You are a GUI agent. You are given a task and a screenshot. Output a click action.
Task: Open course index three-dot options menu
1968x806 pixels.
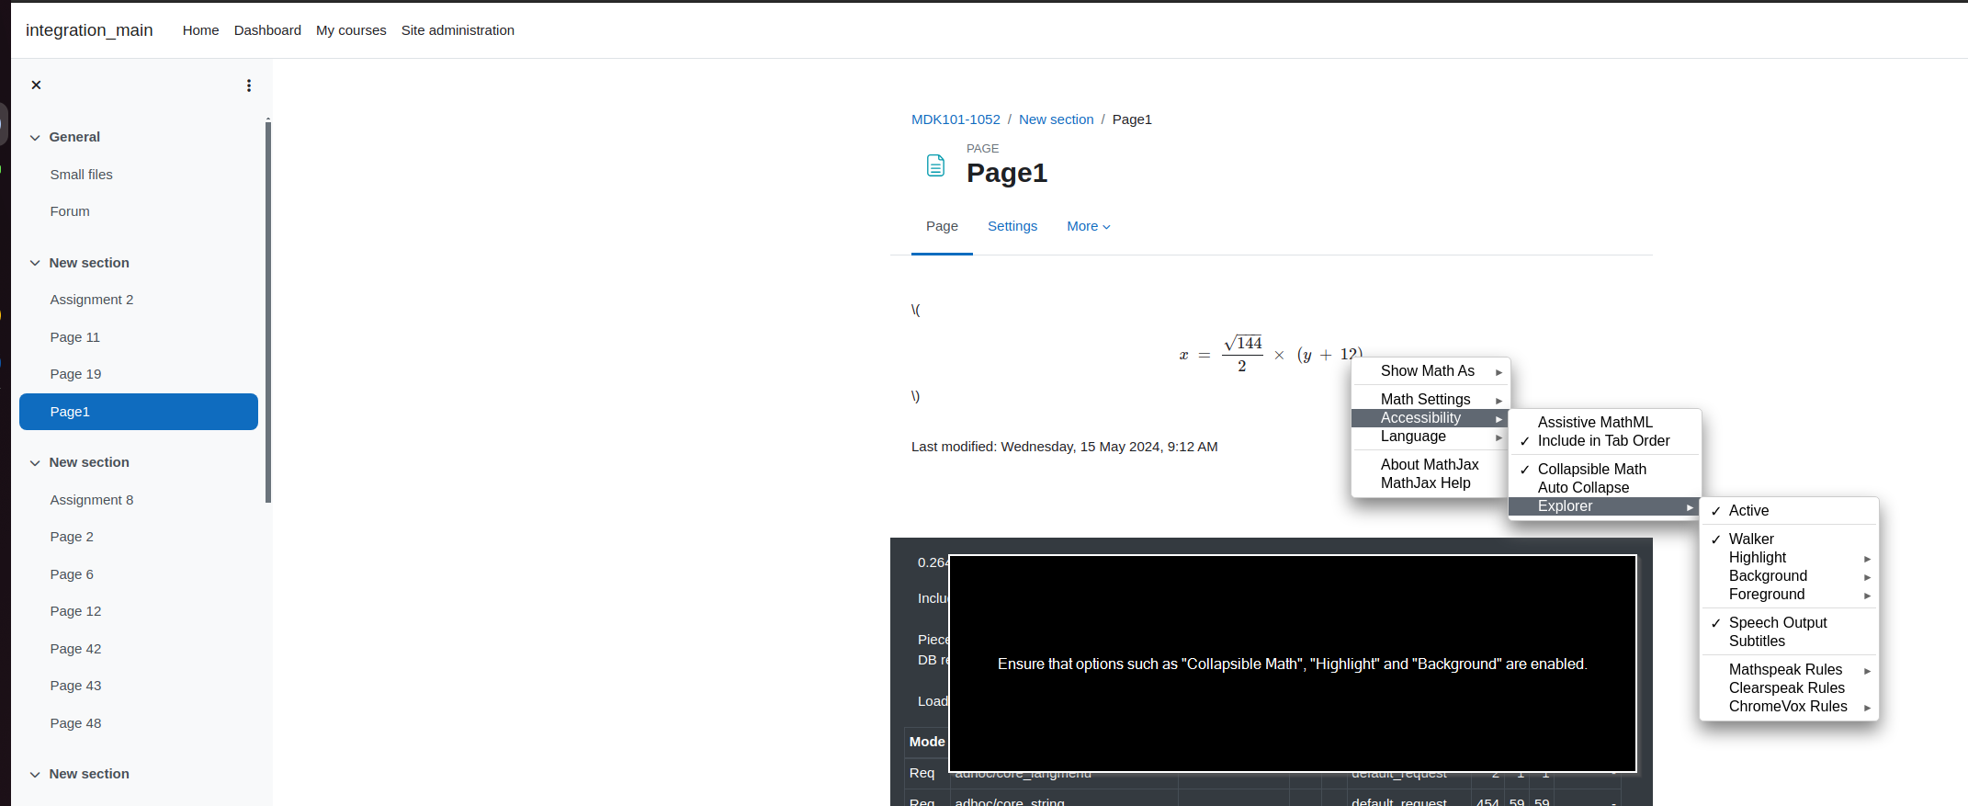coord(248,85)
